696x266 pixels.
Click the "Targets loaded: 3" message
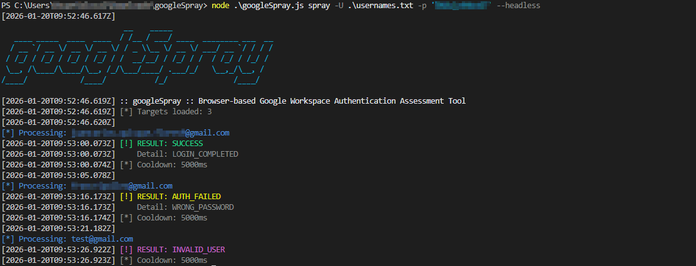pos(175,112)
